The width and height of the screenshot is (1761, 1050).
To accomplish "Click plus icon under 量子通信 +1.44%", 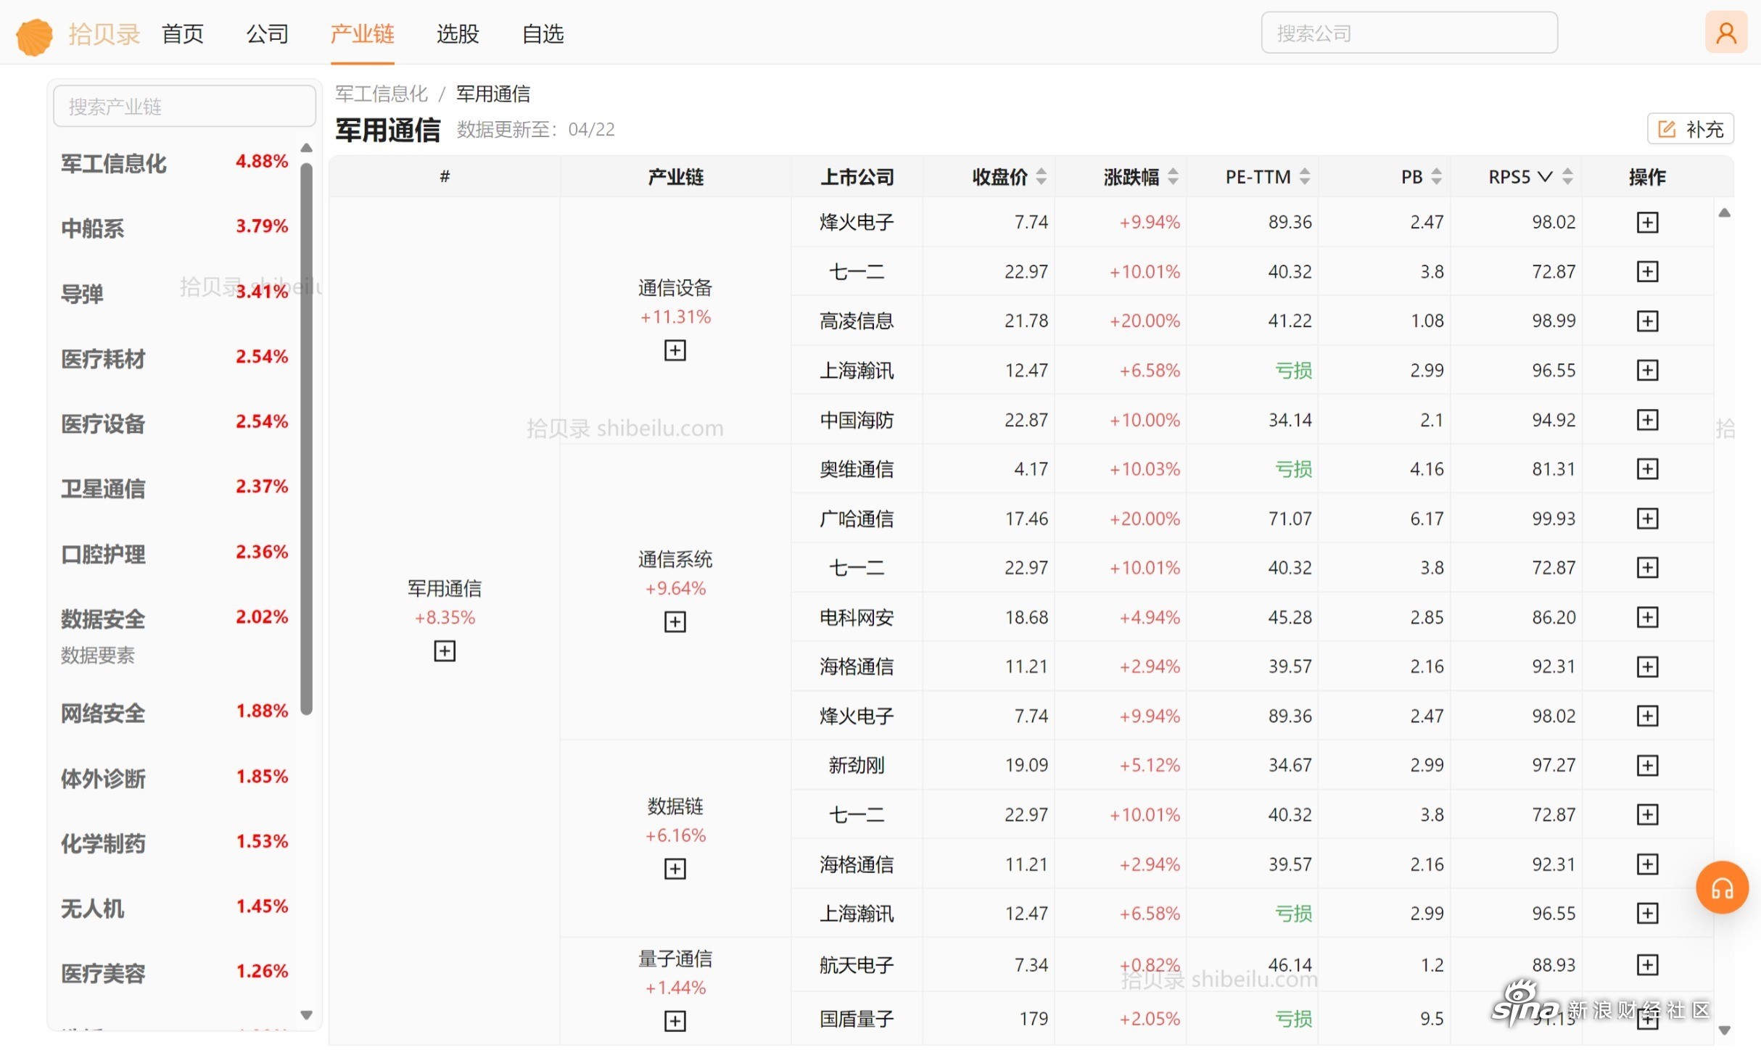I will coord(675,1022).
